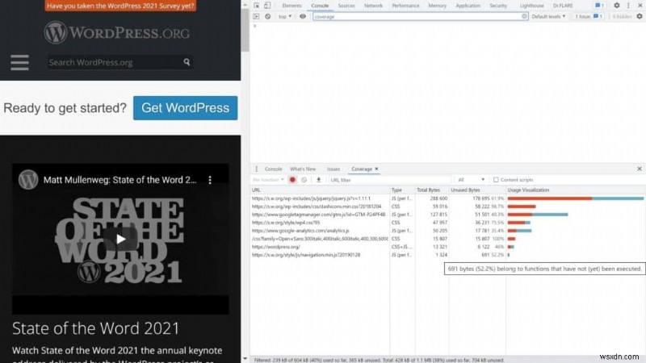Open the JavaScript context 'top' dropdown

[x=285, y=16]
